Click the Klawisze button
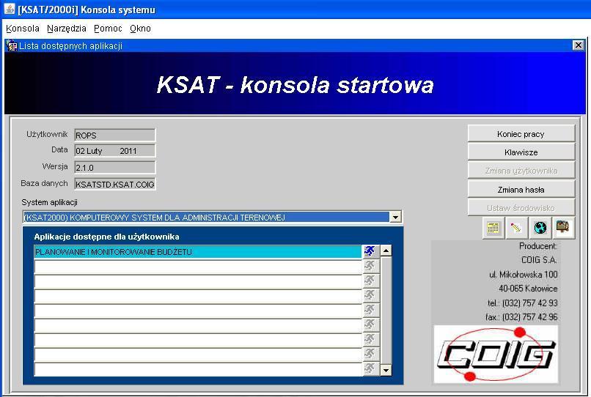The height and width of the screenshot is (397, 591). (521, 152)
